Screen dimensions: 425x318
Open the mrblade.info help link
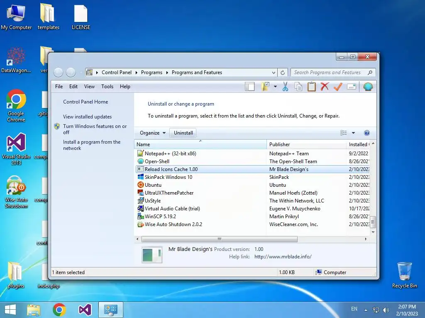(283, 257)
